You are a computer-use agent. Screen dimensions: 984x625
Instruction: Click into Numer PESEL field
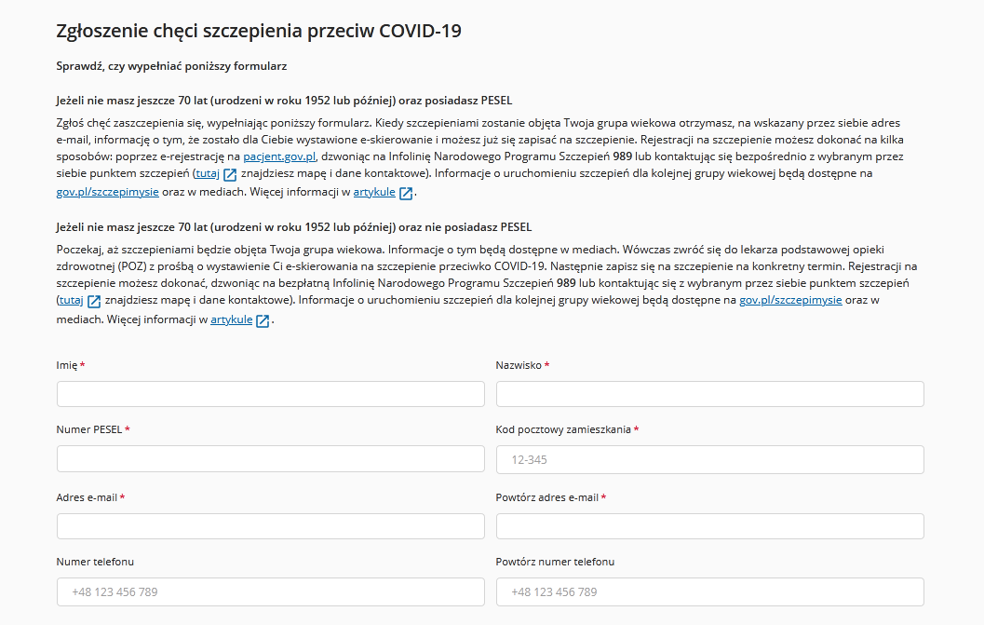(x=271, y=458)
